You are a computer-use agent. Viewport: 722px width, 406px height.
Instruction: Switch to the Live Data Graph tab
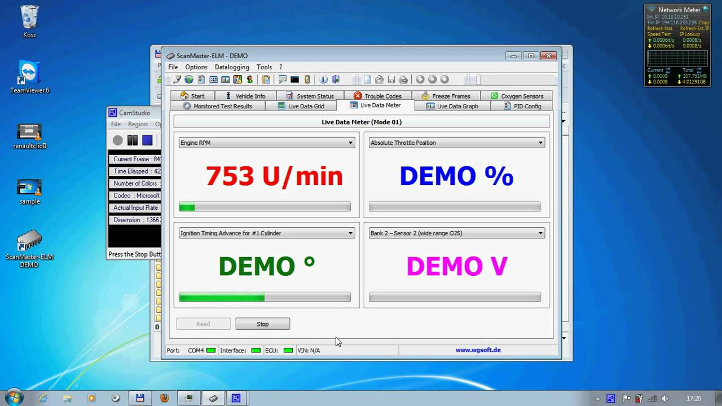(x=452, y=106)
